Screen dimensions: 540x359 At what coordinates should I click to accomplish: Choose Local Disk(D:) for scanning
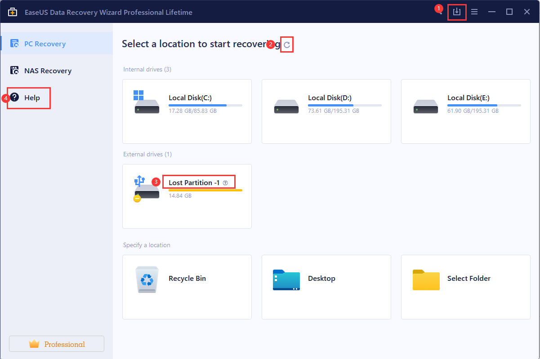[286, 106]
